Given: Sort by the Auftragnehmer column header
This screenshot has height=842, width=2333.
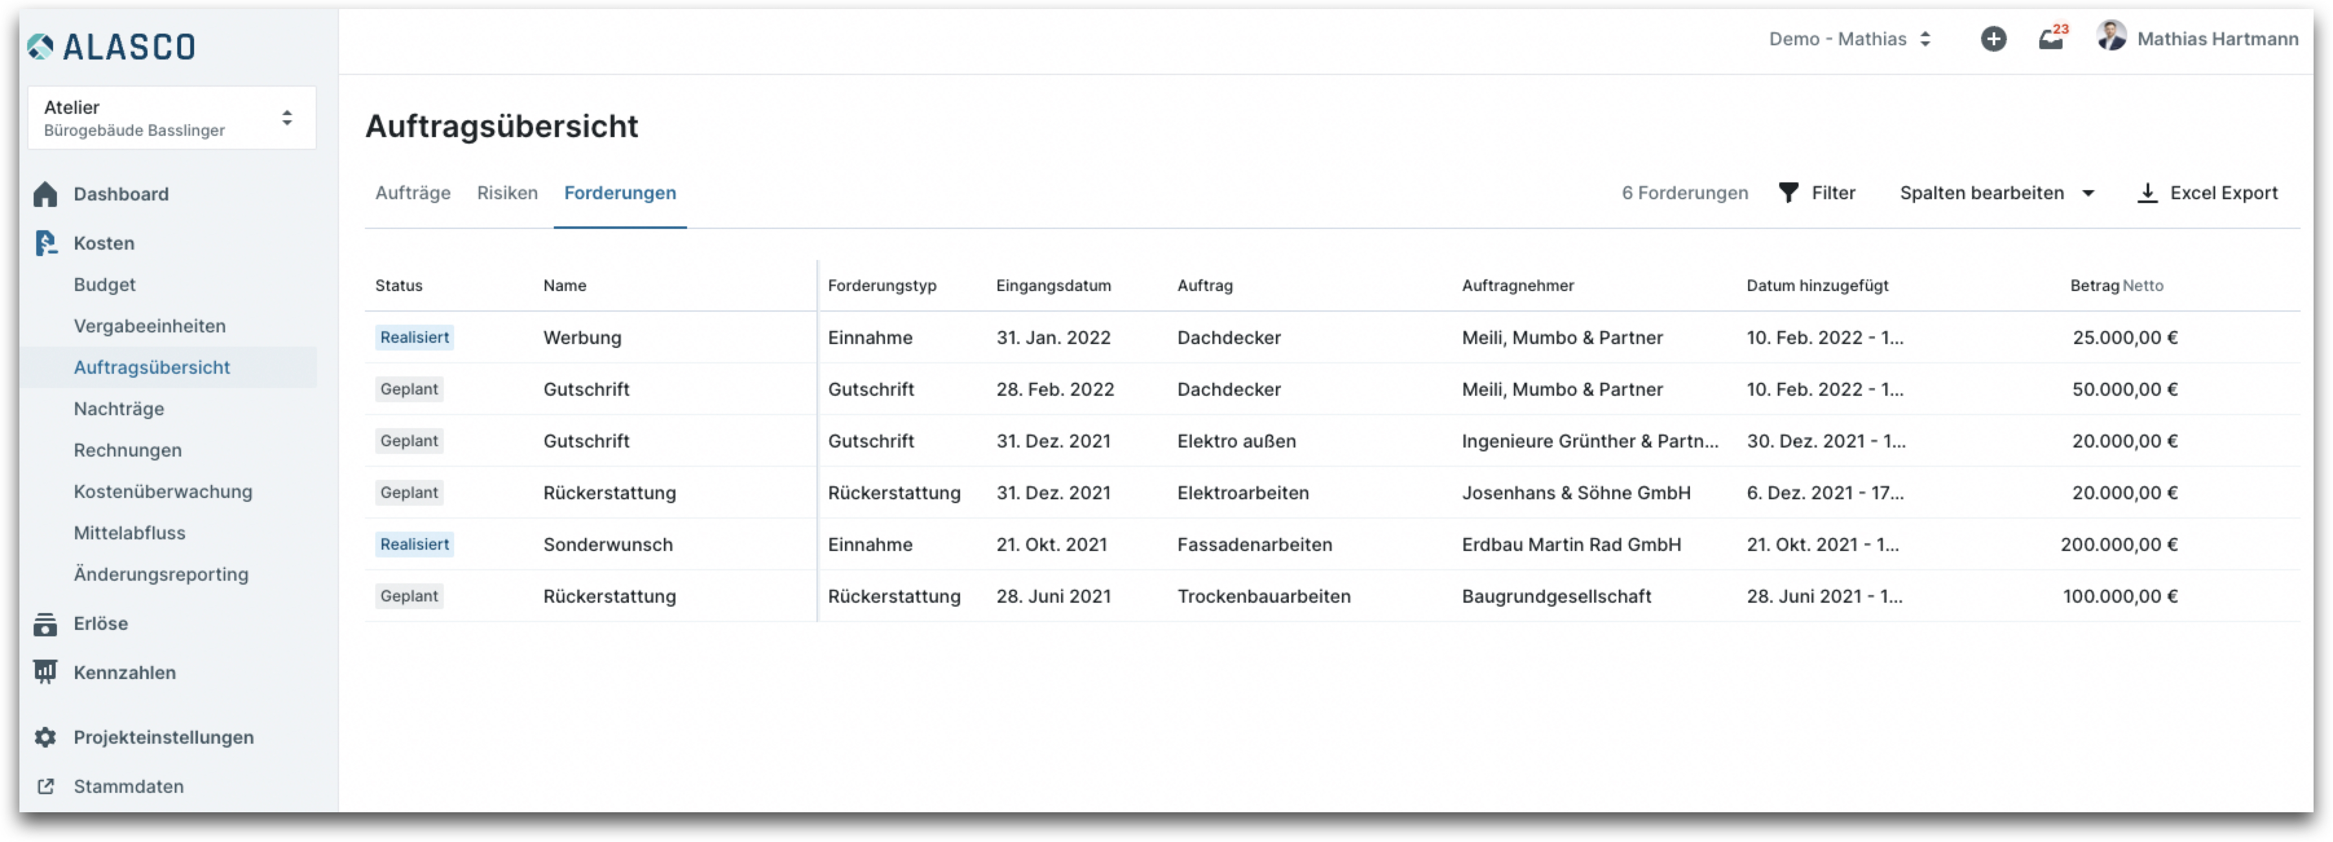Looking at the screenshot, I should pos(1518,285).
